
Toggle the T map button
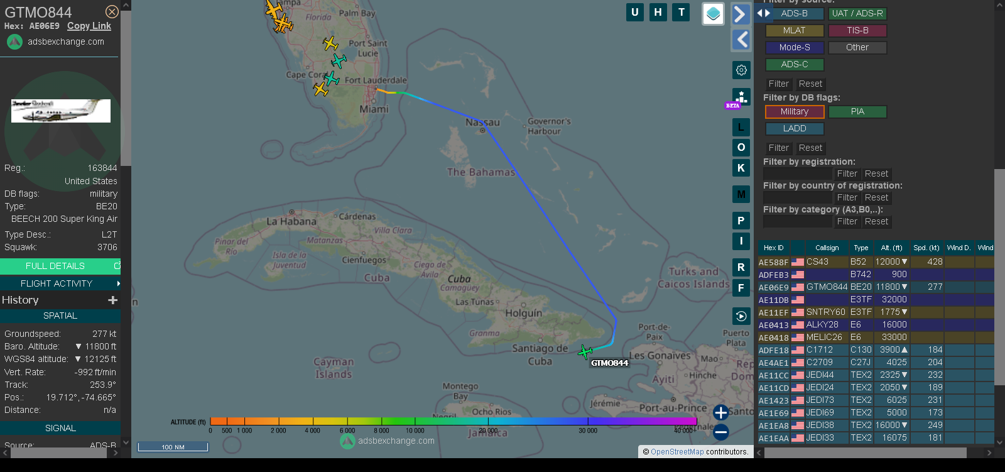pyautogui.click(x=681, y=12)
